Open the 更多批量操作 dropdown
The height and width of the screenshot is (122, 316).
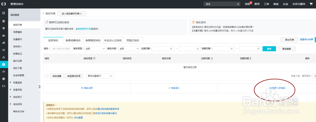[100, 76]
